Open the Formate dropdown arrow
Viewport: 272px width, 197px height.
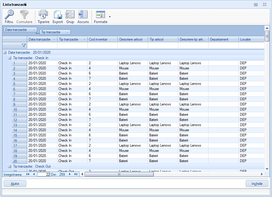(x=110, y=17)
